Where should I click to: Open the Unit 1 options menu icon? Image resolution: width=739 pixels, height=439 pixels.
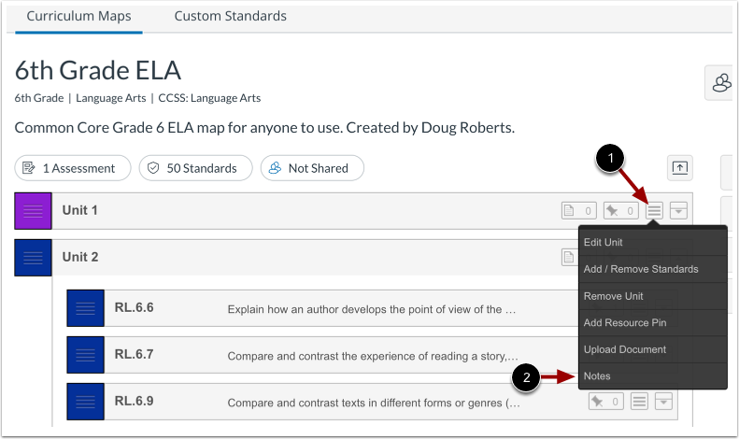[655, 211]
